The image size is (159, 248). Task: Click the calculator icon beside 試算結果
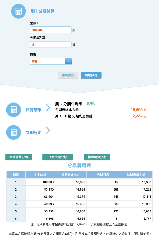coord(14,110)
